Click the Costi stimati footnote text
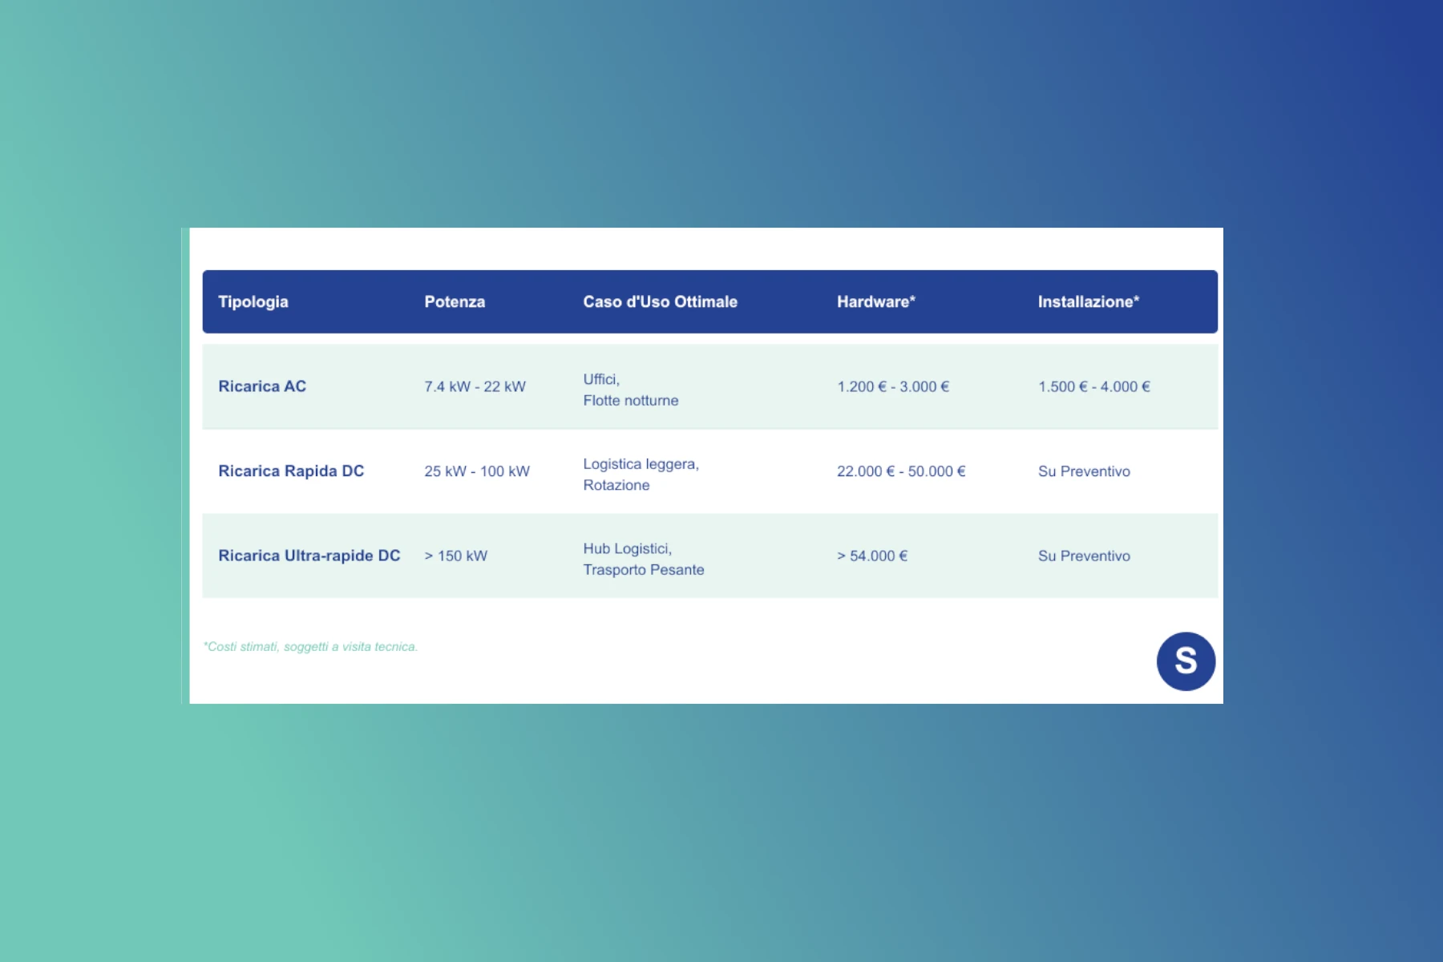The height and width of the screenshot is (962, 1443). coord(311,647)
